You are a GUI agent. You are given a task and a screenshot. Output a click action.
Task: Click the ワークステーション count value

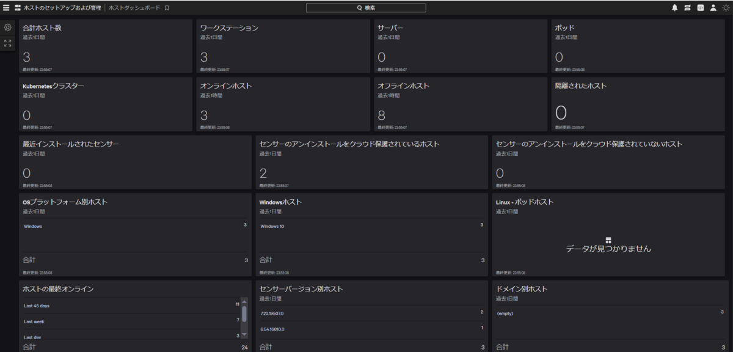pyautogui.click(x=204, y=57)
